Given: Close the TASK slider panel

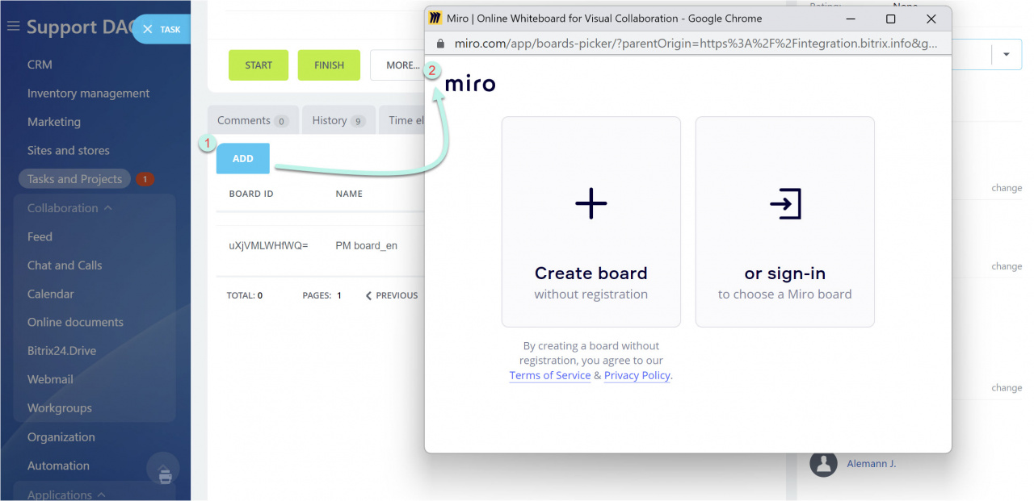Looking at the screenshot, I should 147,29.
